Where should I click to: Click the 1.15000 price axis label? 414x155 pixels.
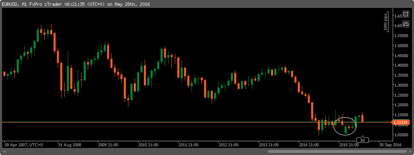pyautogui.click(x=401, y=115)
